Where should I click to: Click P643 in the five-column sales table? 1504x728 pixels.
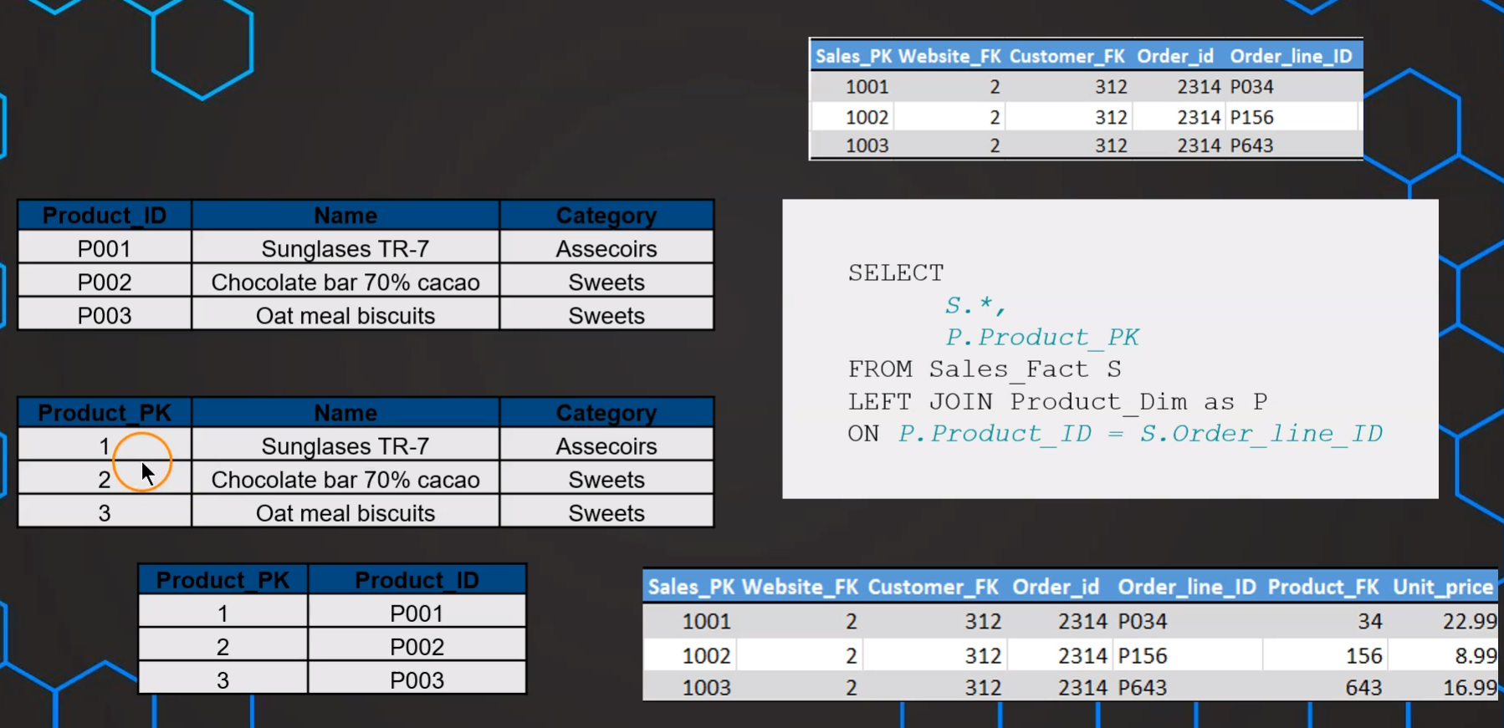[1252, 145]
